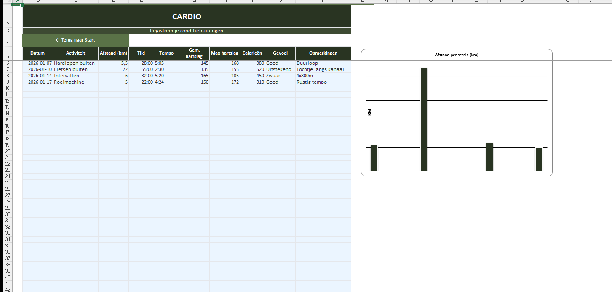Screen dimensions: 612x292
Task: Click the Gem. hartslag header cell
Action: (x=194, y=53)
